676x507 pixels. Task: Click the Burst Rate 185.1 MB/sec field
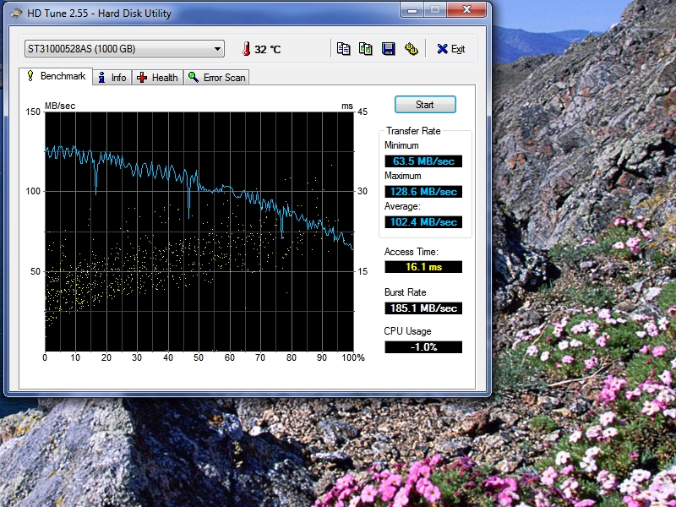423,308
